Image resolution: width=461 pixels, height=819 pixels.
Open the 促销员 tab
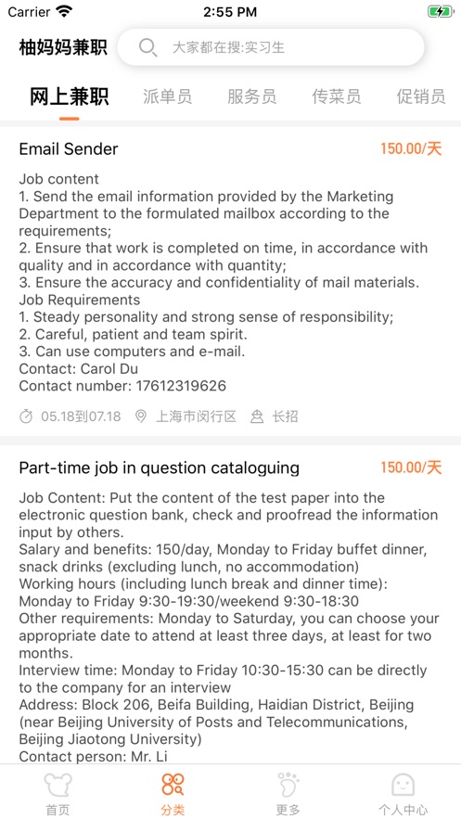[421, 96]
